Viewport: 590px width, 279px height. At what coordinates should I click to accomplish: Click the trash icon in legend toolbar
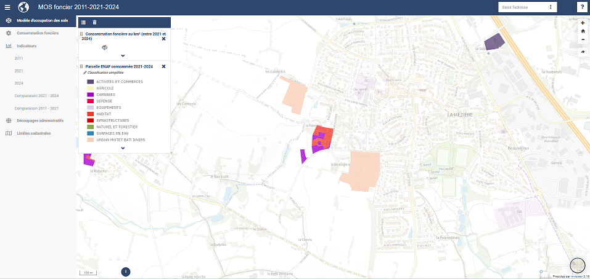coord(94,22)
